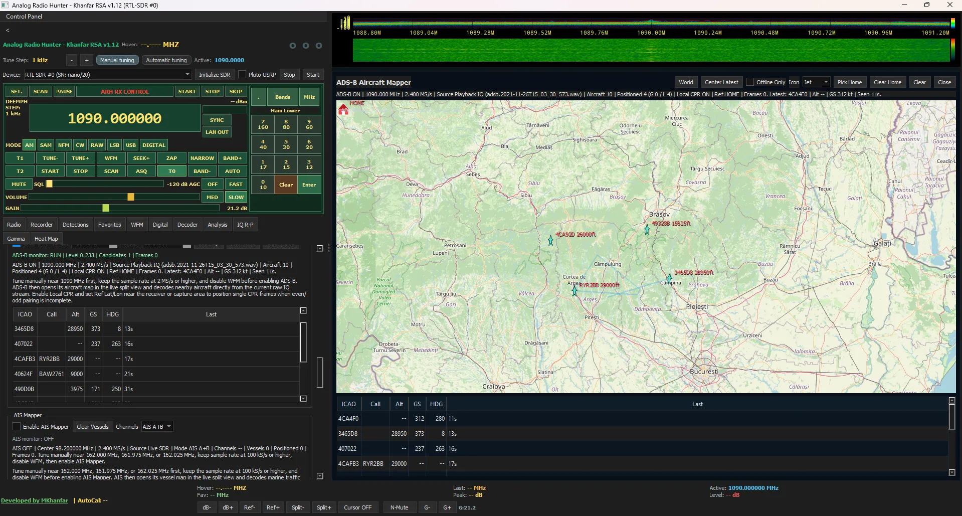Select aircraft icon 49328B near Brașov
Viewport: 962px width, 516px height.
(x=647, y=229)
